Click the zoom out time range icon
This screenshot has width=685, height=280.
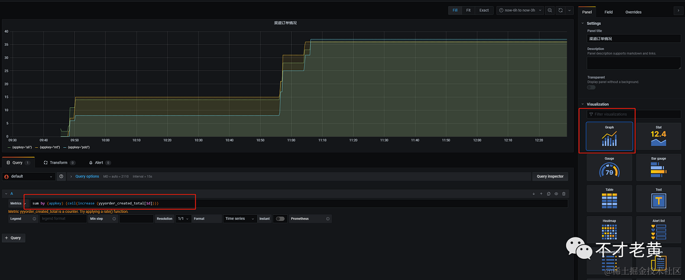550,10
